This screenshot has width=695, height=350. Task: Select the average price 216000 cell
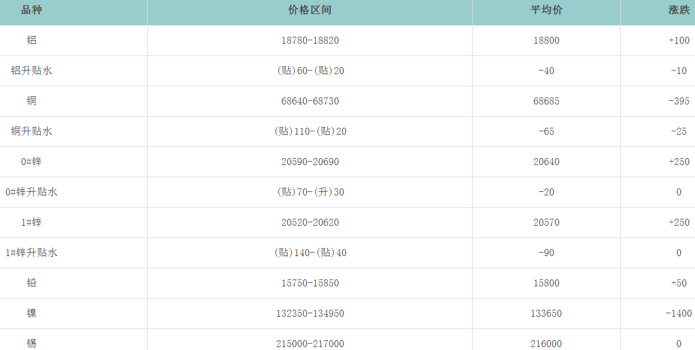(546, 344)
